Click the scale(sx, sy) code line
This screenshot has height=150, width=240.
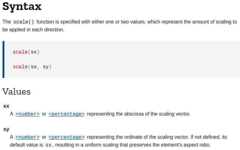(32, 67)
